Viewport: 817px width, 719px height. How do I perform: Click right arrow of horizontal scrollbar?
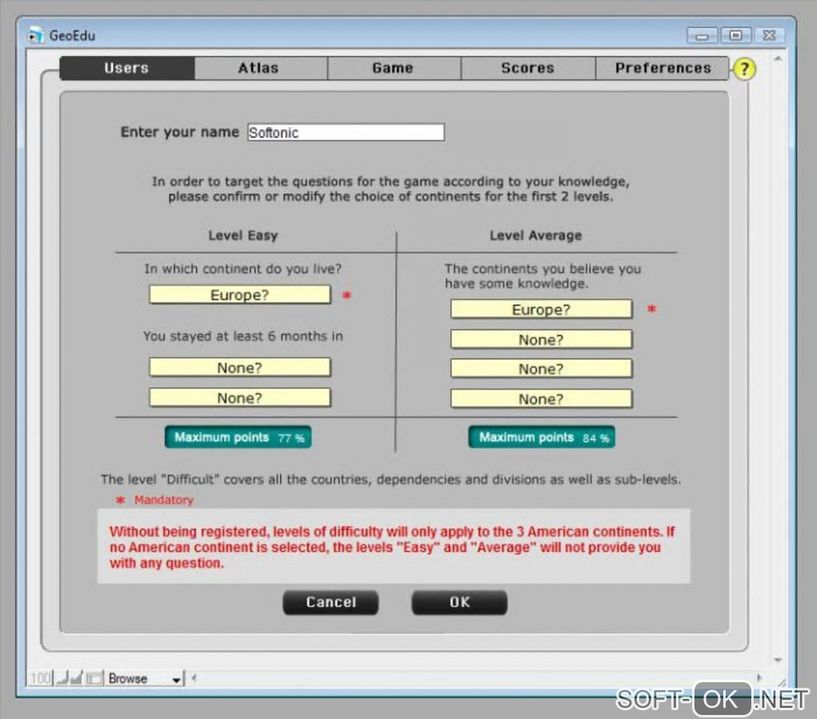point(759,678)
